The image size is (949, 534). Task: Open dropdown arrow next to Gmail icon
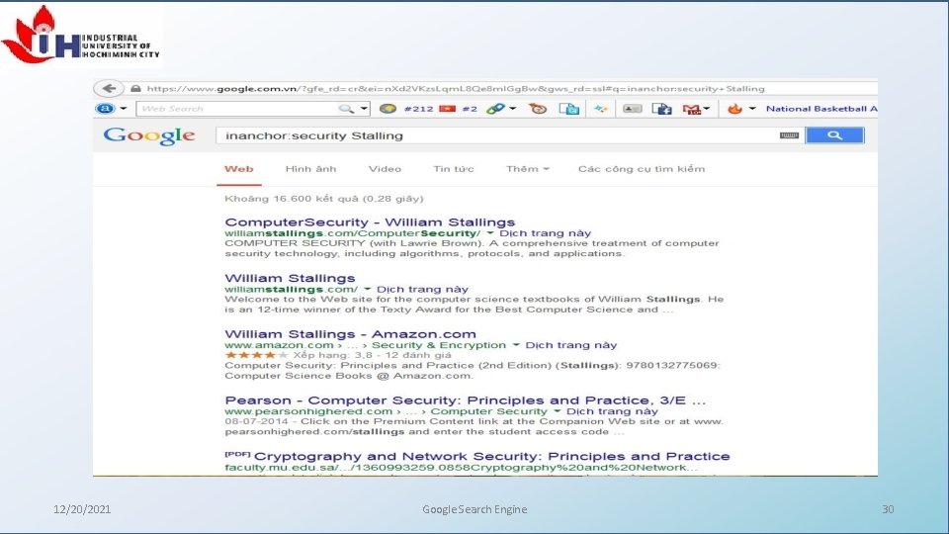(x=707, y=109)
